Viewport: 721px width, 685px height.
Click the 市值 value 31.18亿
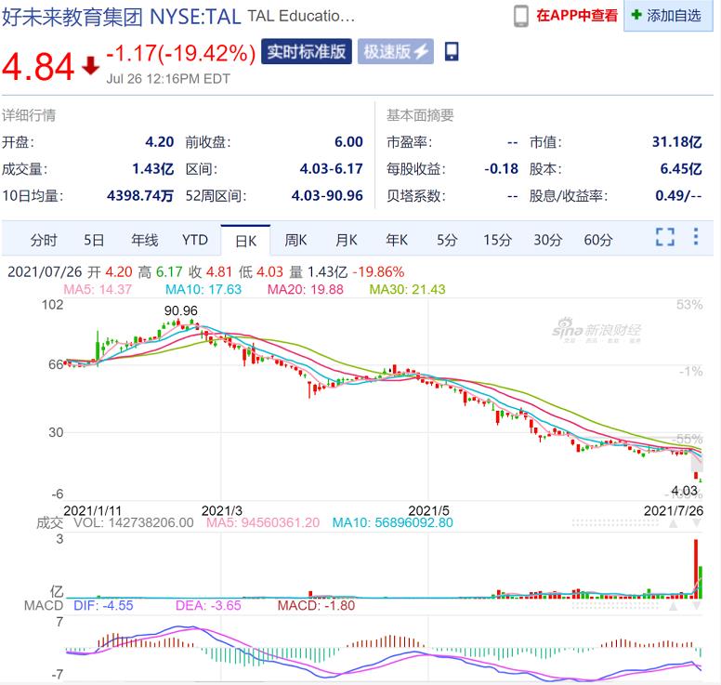pyautogui.click(x=676, y=141)
